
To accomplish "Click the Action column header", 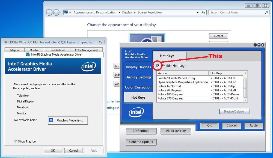I will [183, 73].
